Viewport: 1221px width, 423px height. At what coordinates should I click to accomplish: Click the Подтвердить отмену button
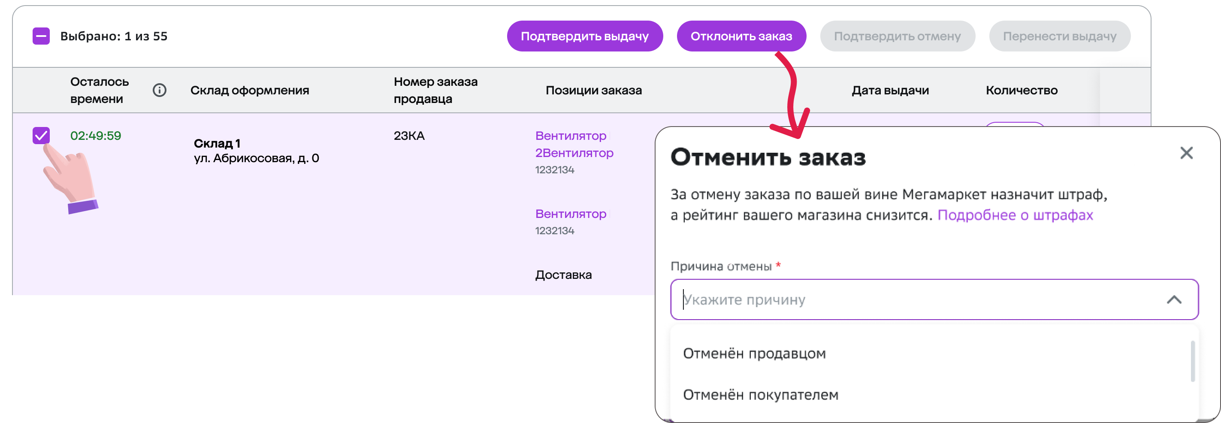897,36
